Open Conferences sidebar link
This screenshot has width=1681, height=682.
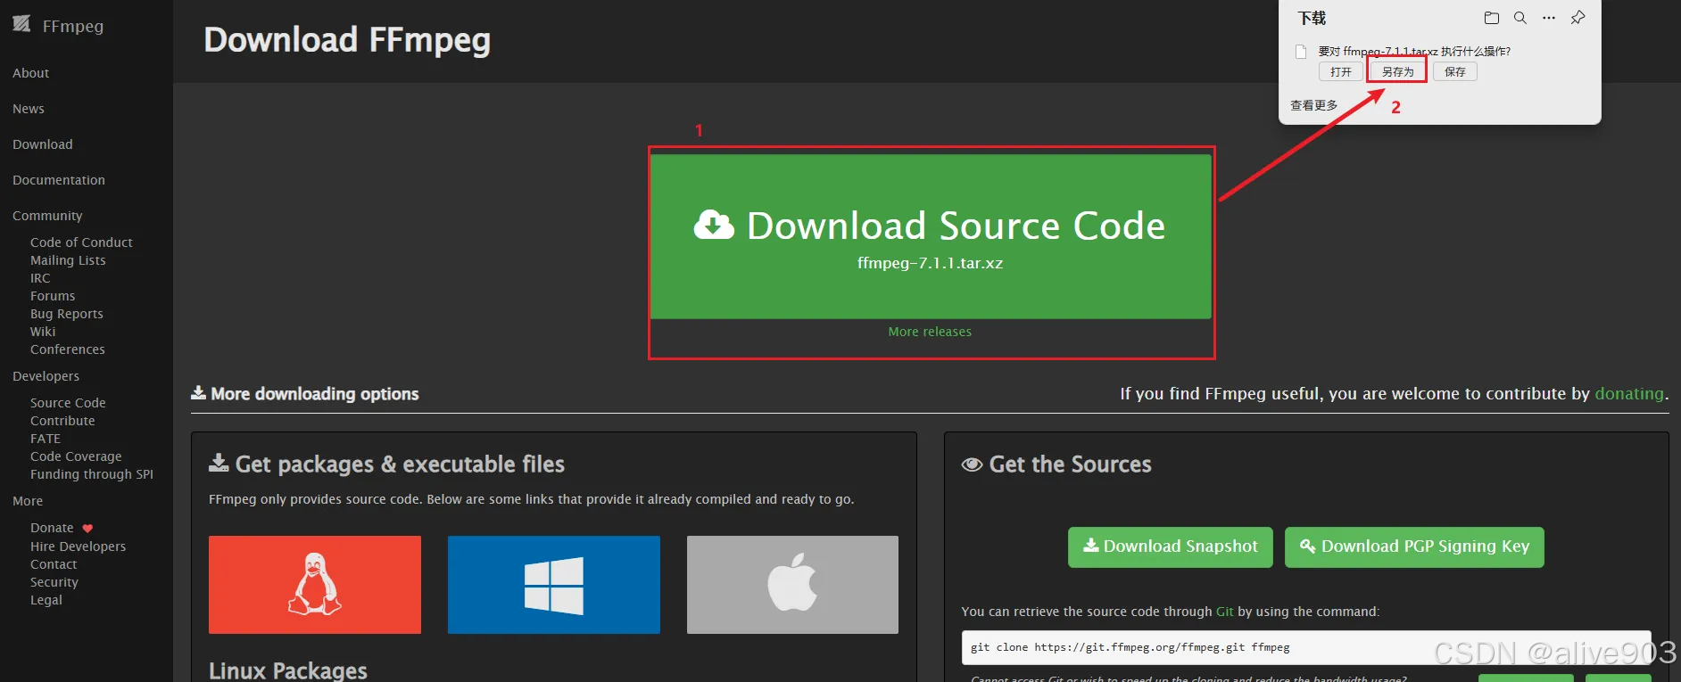click(x=68, y=349)
